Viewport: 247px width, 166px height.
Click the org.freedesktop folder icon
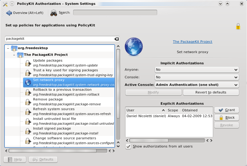(x=14, y=48)
